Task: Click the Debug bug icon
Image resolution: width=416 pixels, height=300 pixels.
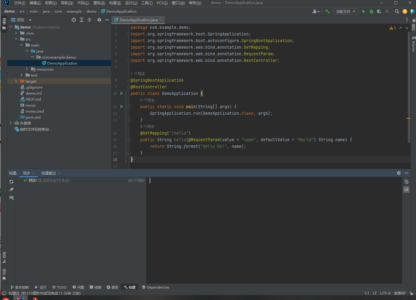Action: 371,11
